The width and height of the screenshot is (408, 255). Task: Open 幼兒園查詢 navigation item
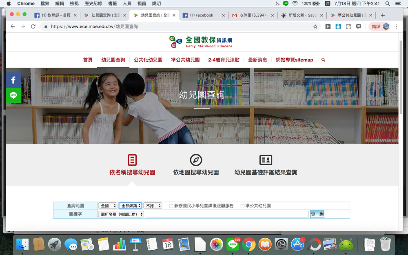(x=113, y=60)
